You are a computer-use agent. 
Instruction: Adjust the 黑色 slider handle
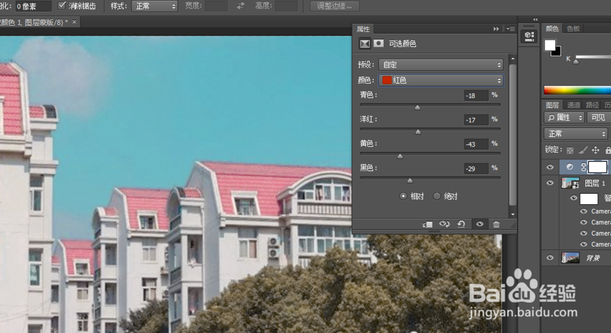409,181
